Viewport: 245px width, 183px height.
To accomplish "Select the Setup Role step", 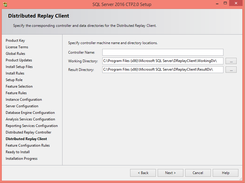I will tap(14, 80).
